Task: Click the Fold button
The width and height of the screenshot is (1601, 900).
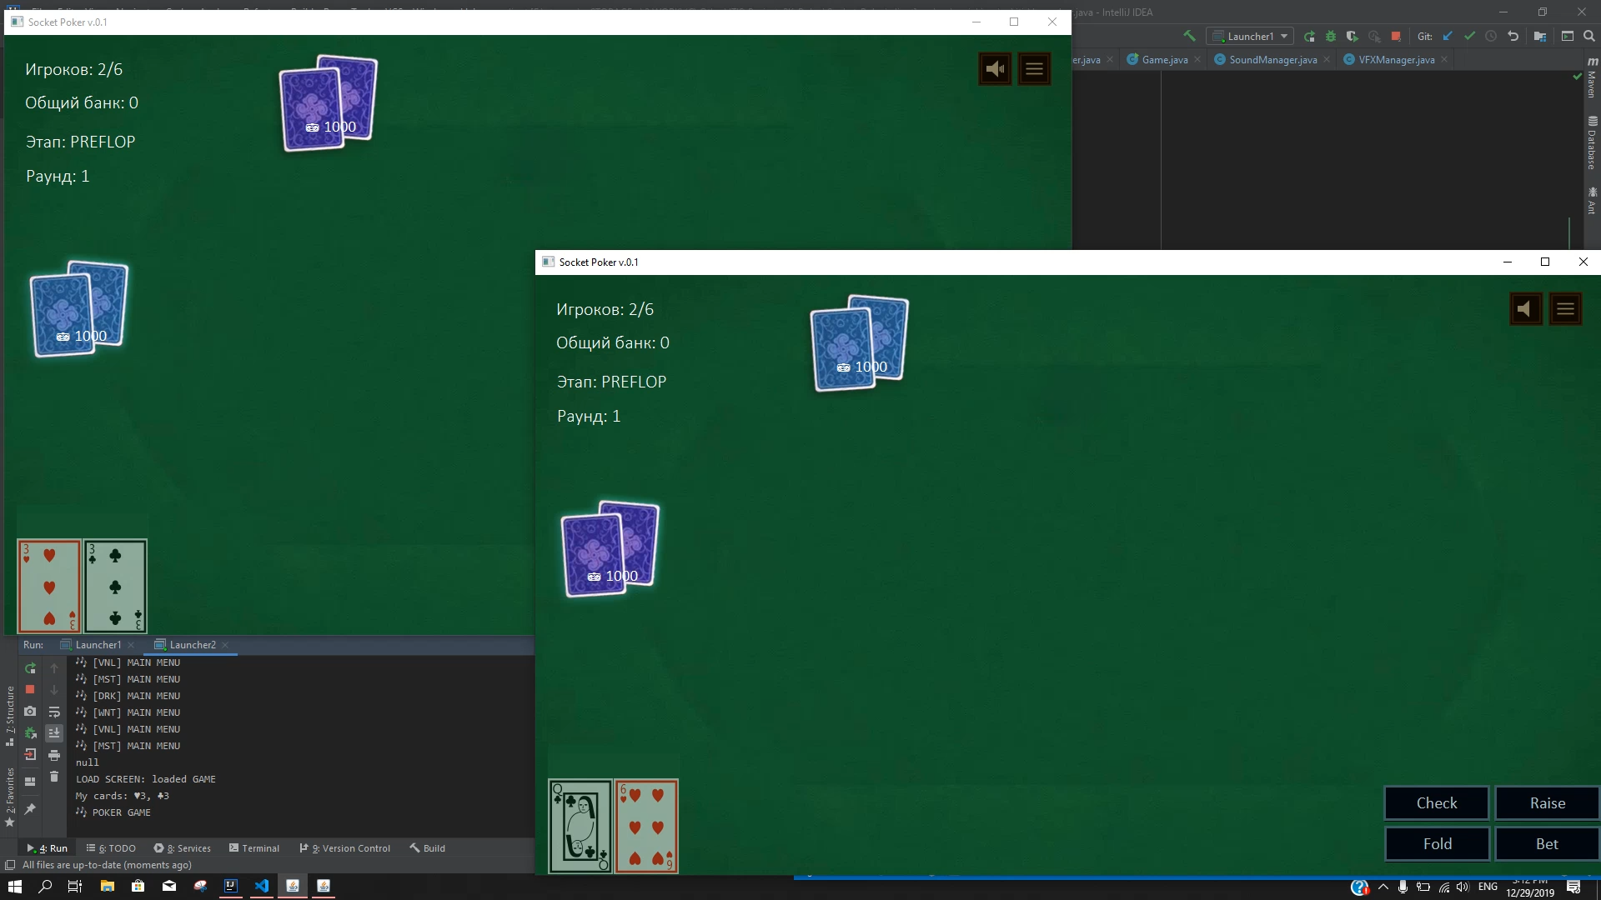Action: [x=1437, y=843]
